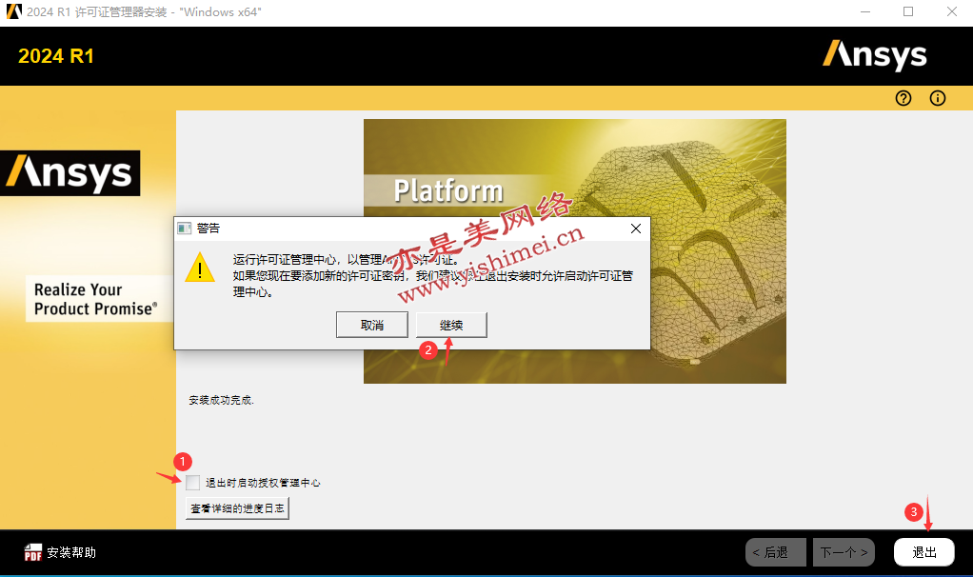Click the 下一个 > button

pyautogui.click(x=844, y=552)
